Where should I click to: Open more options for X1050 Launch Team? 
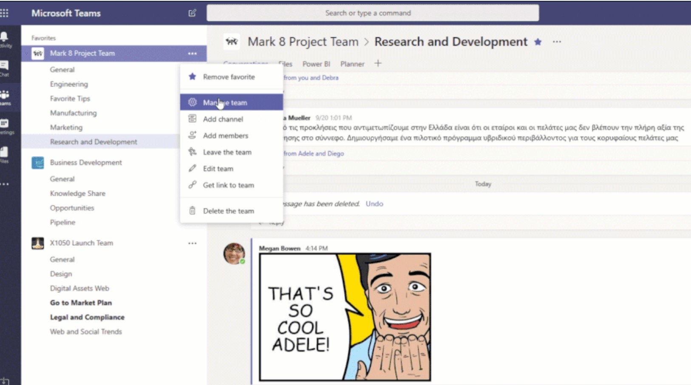193,243
